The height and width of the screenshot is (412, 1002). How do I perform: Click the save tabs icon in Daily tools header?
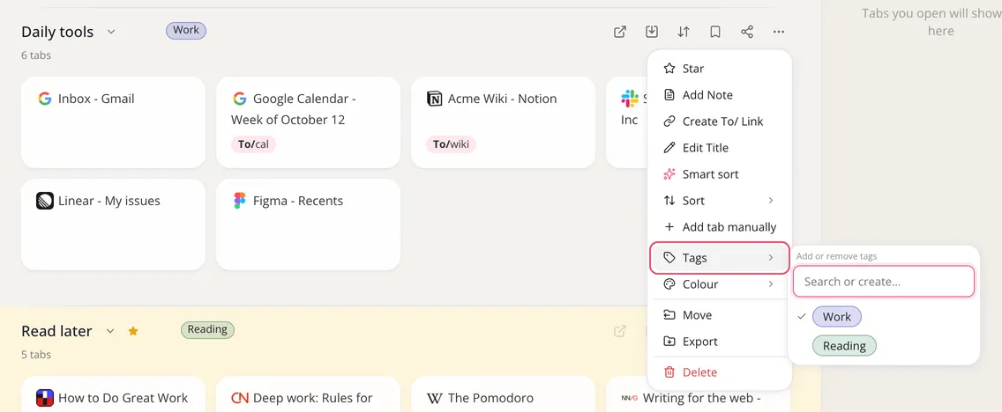[651, 32]
